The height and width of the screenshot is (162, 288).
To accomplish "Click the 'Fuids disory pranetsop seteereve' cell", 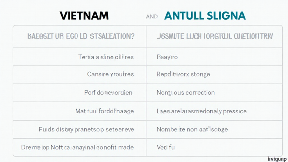I will tap(86, 129).
